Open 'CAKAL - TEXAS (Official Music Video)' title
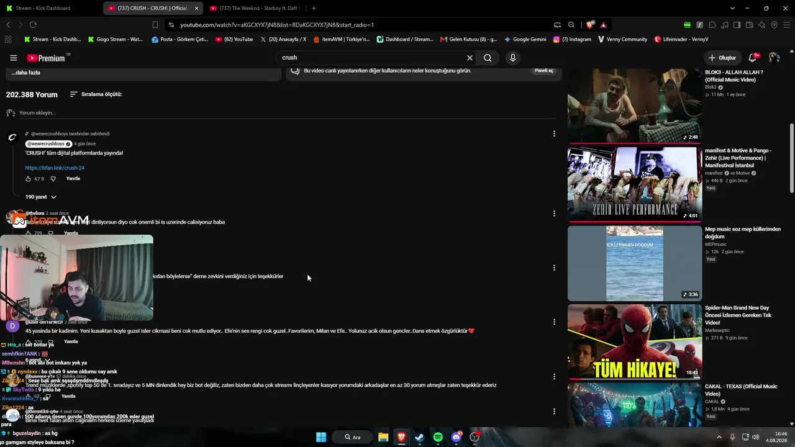Image resolution: width=795 pixels, height=447 pixels. (741, 390)
